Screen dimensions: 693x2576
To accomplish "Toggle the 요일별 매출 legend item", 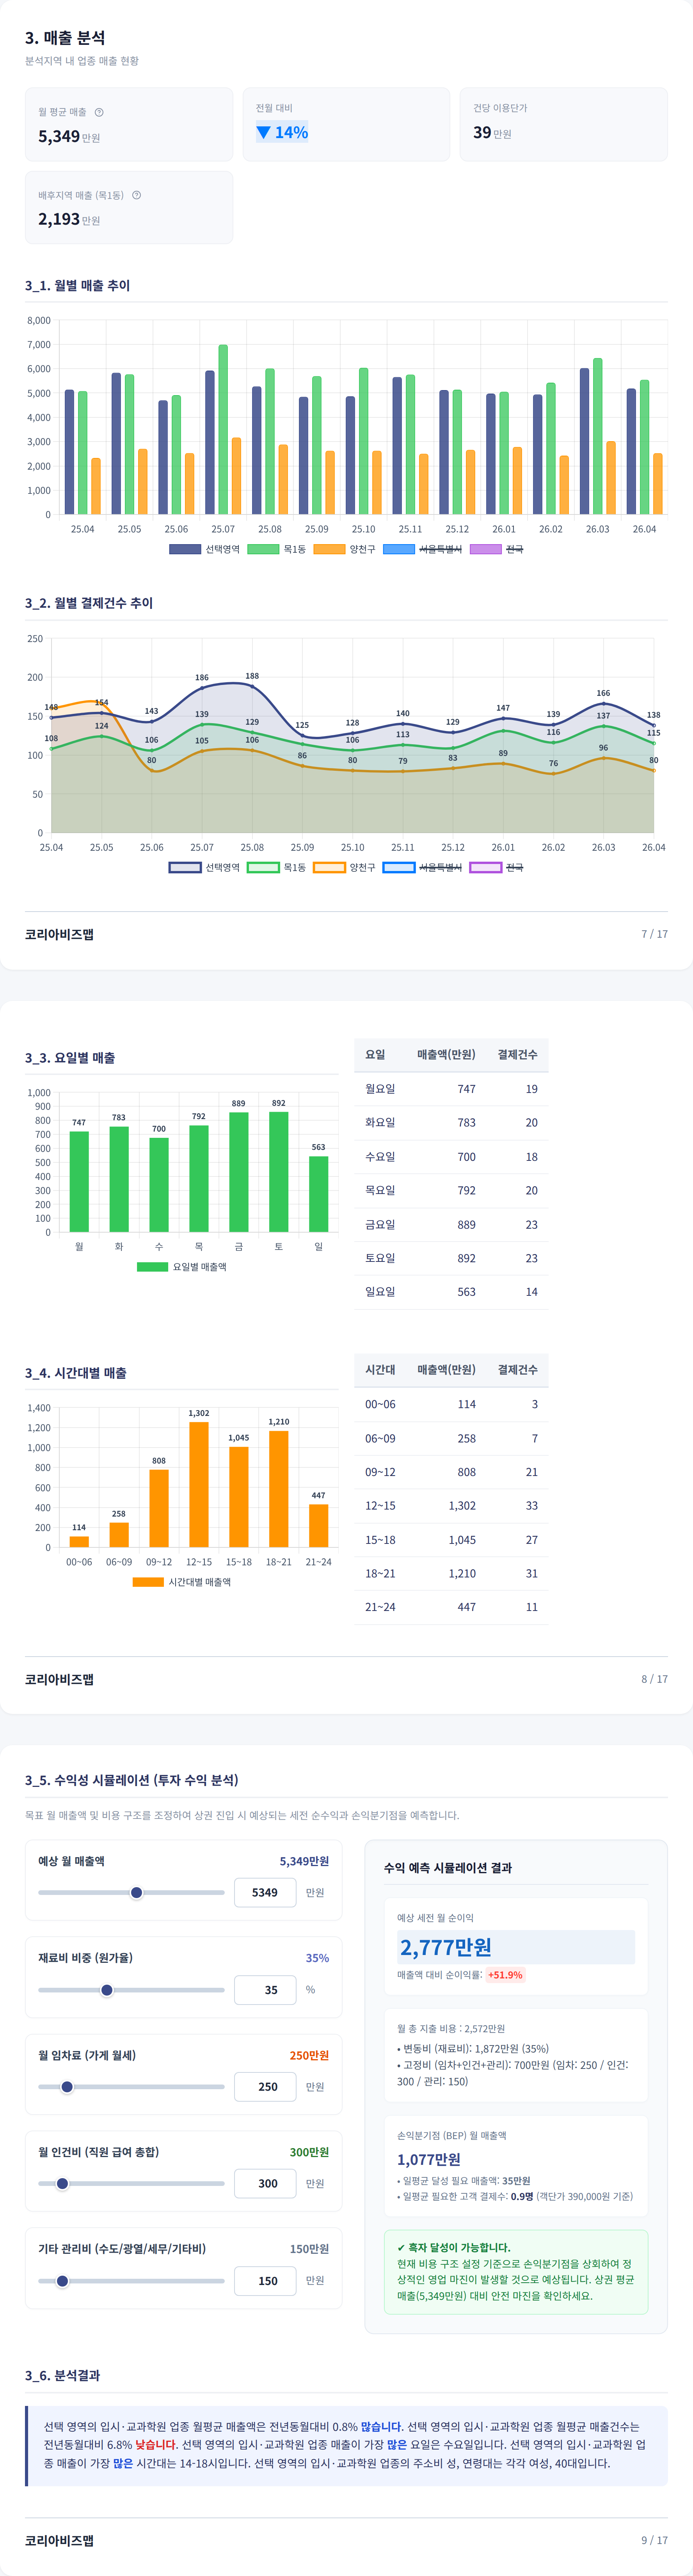I will 182,1267.
